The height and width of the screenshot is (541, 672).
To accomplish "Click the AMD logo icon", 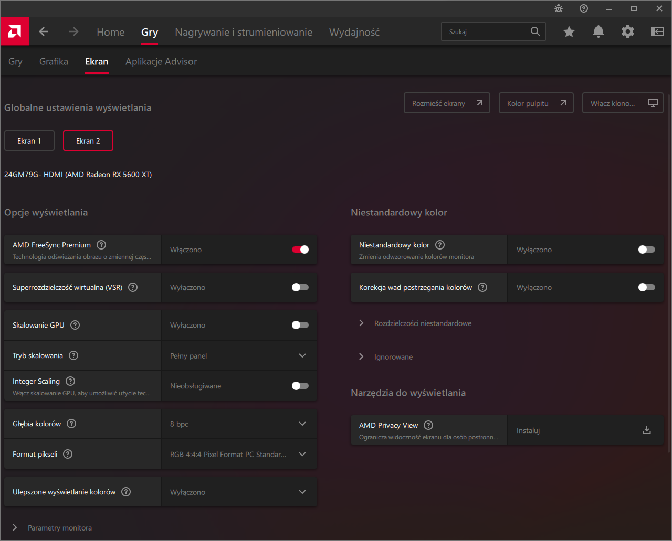I will 15,31.
